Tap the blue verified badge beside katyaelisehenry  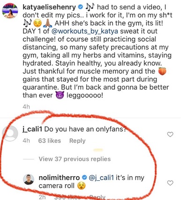[x=81, y=7]
